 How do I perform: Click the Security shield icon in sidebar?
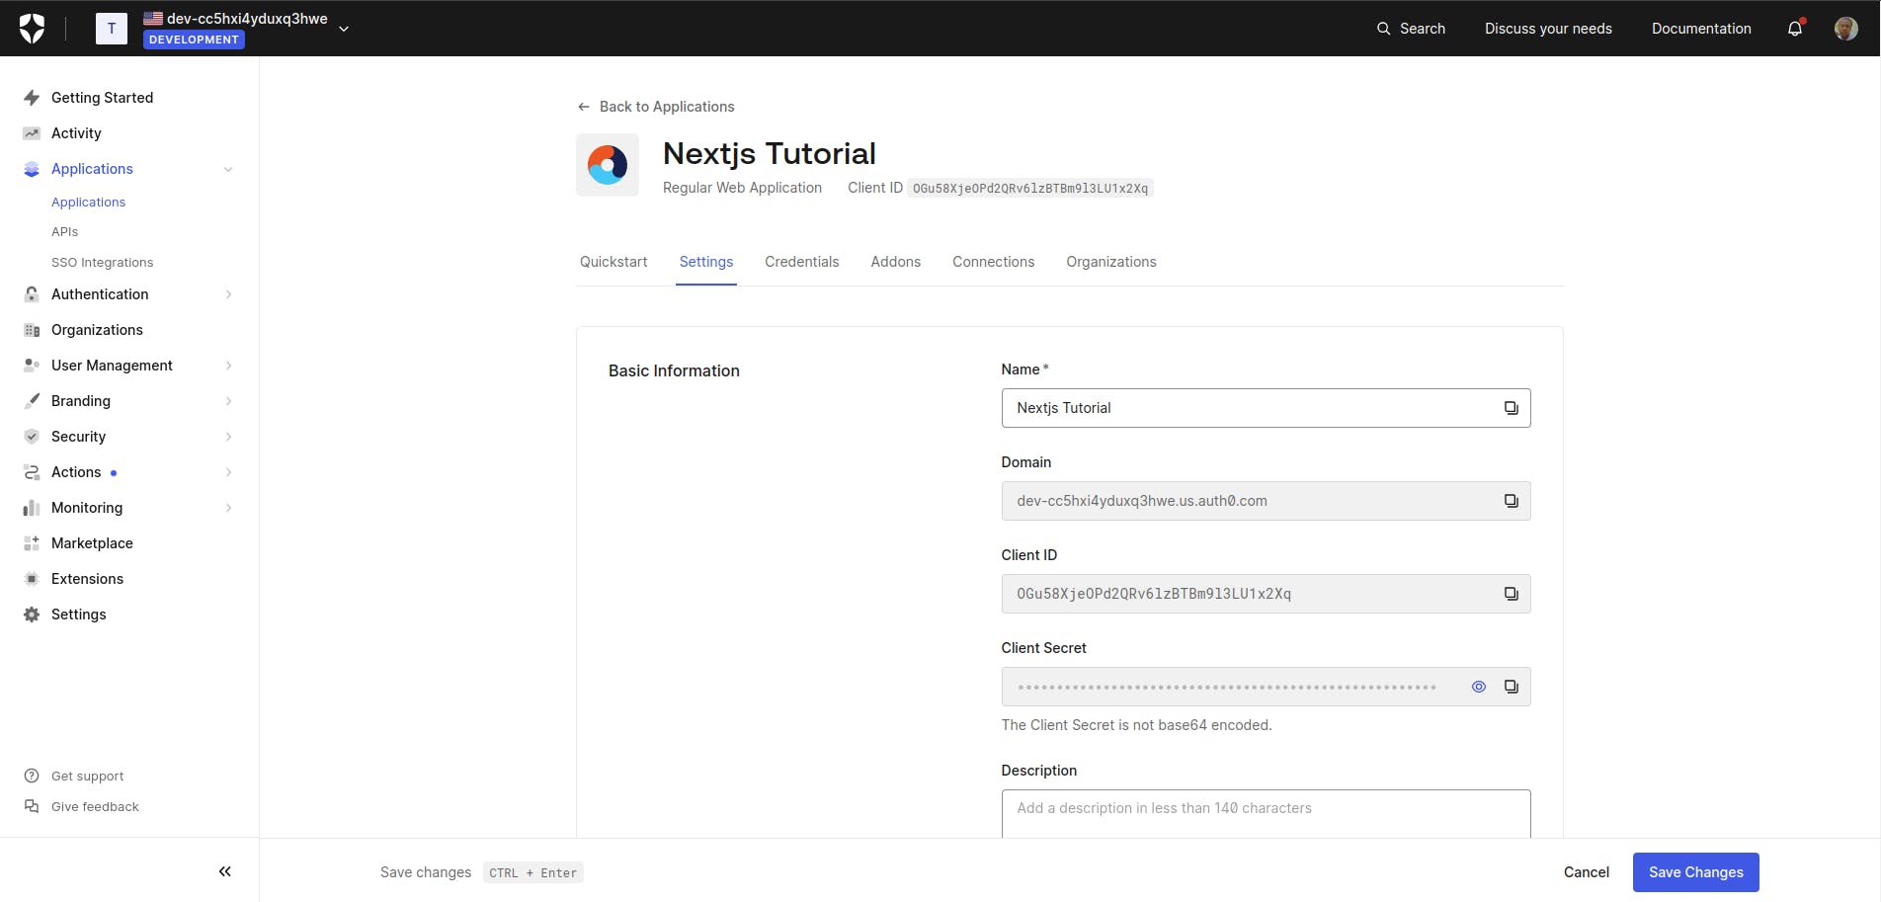tap(31, 436)
